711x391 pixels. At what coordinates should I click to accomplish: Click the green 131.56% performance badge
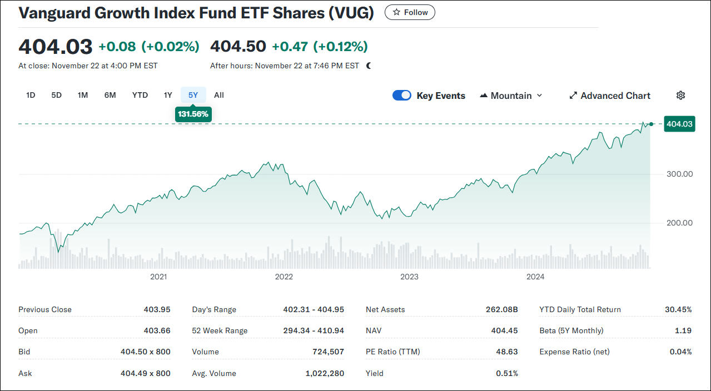[x=193, y=114]
